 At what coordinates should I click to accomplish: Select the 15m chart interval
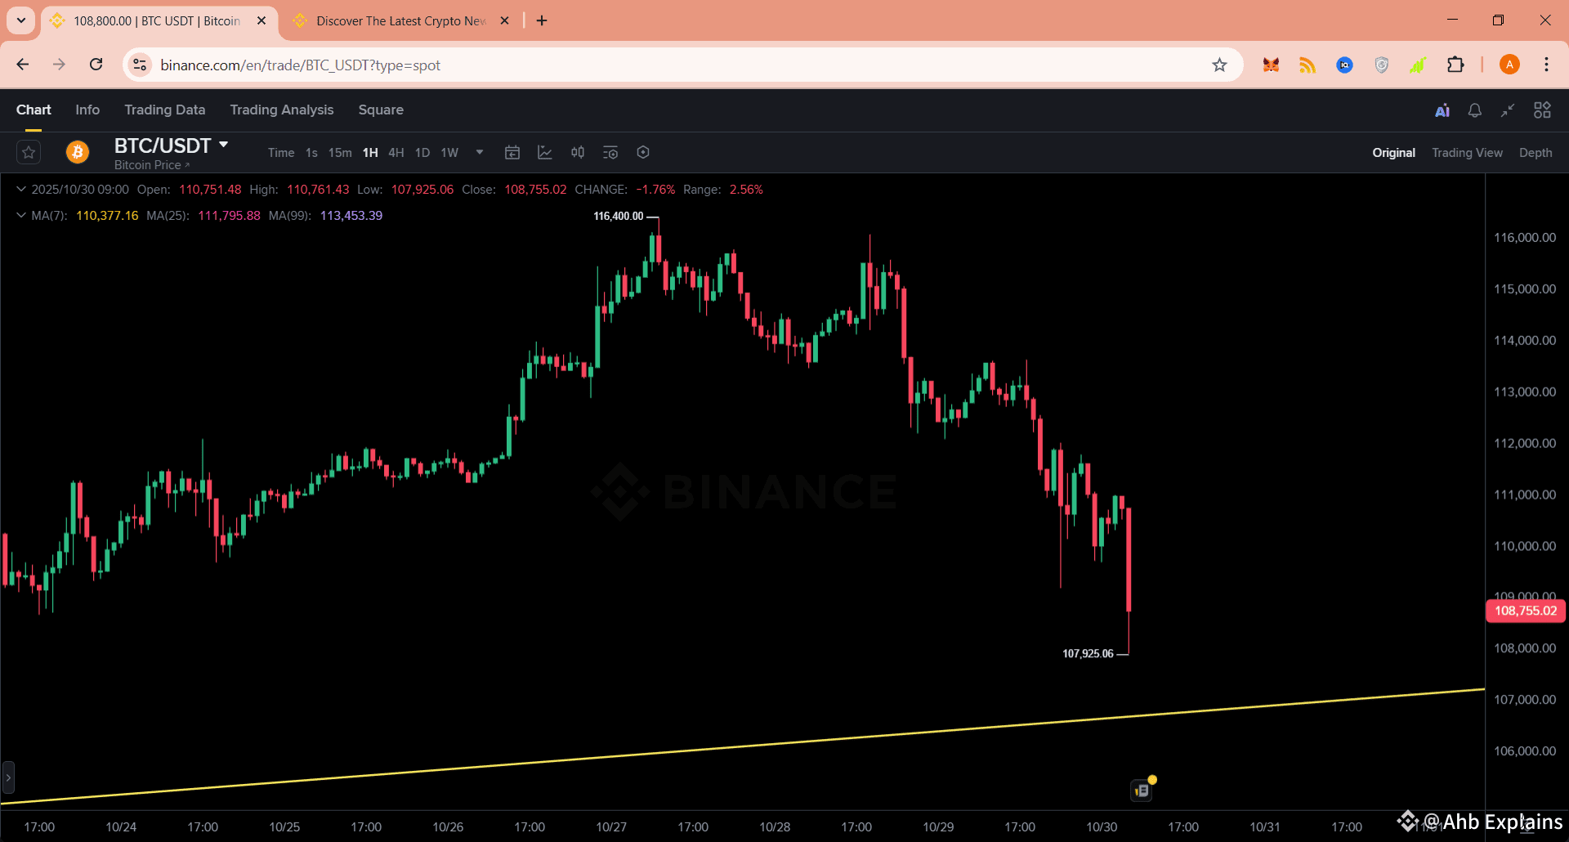coord(340,153)
